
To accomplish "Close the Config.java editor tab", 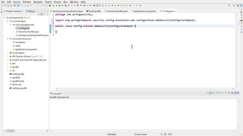I will coord(176,11).
